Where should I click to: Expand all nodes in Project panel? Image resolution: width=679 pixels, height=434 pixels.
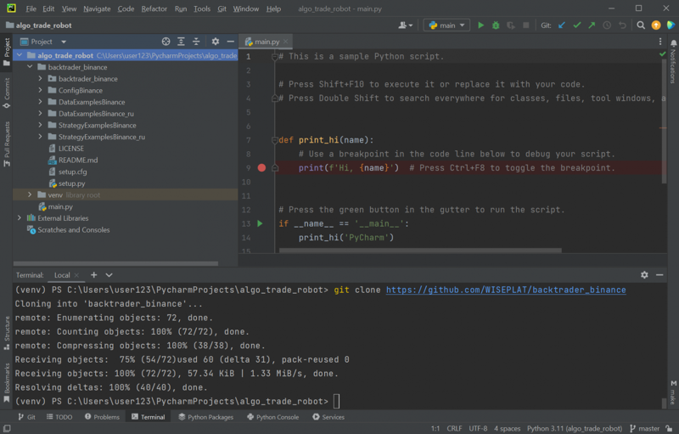(181, 42)
